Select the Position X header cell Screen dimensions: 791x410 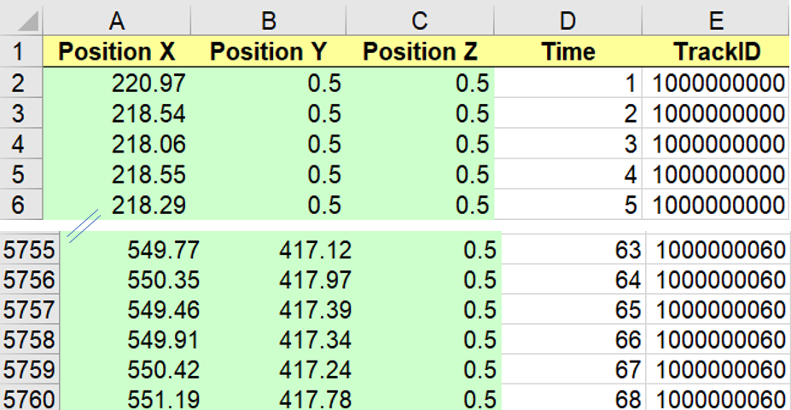click(x=117, y=52)
